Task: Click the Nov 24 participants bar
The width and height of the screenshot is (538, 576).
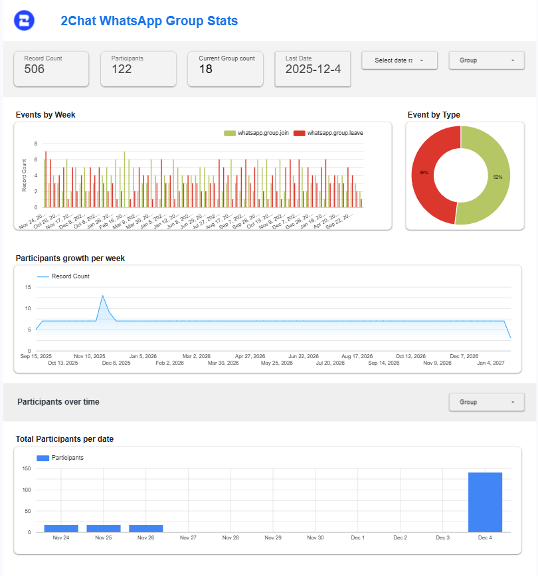Action: coord(61,528)
